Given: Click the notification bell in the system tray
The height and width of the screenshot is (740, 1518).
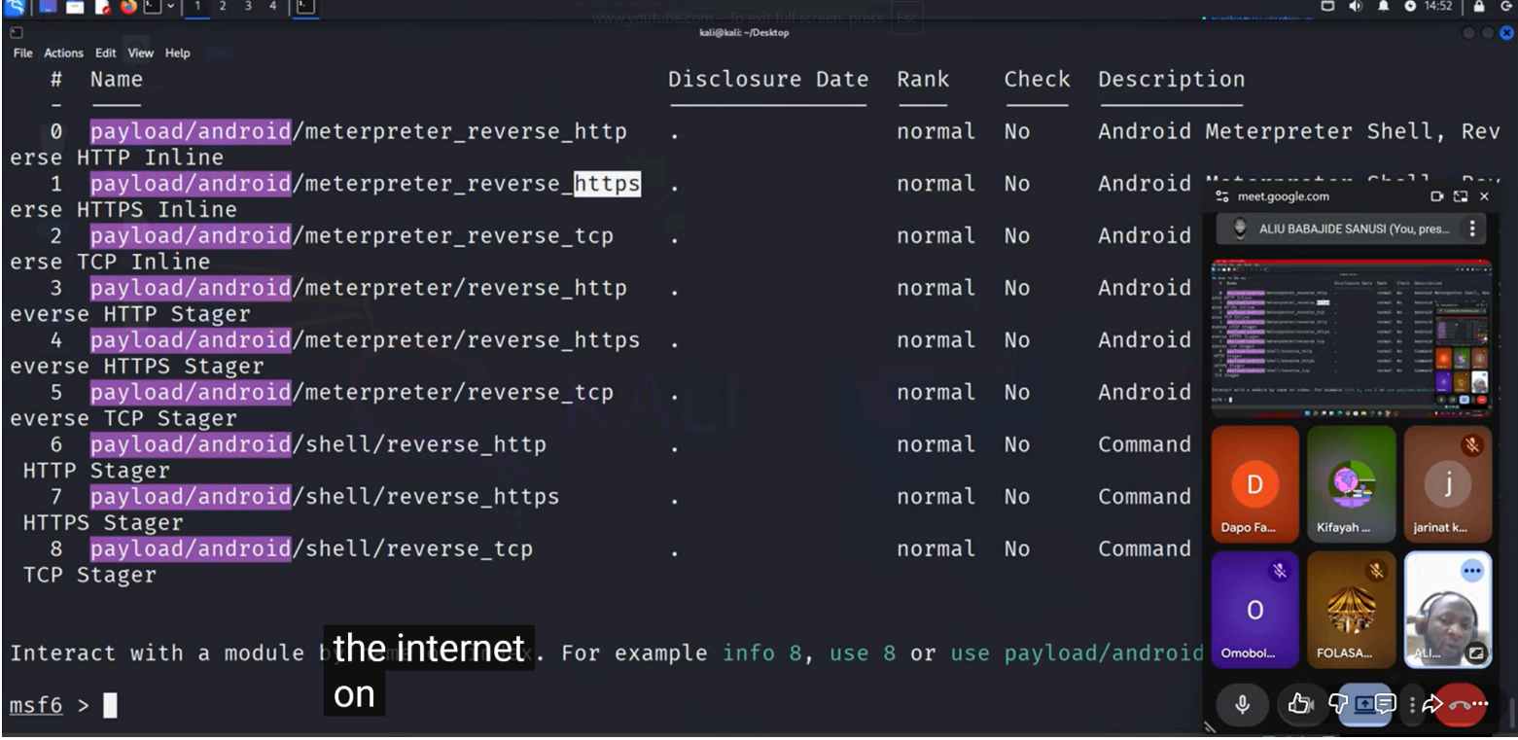Looking at the screenshot, I should point(1381,7).
